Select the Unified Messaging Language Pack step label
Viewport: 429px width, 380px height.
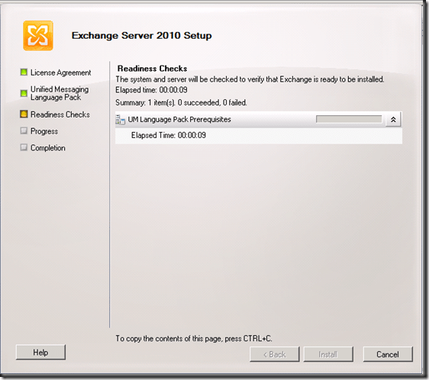60,93
